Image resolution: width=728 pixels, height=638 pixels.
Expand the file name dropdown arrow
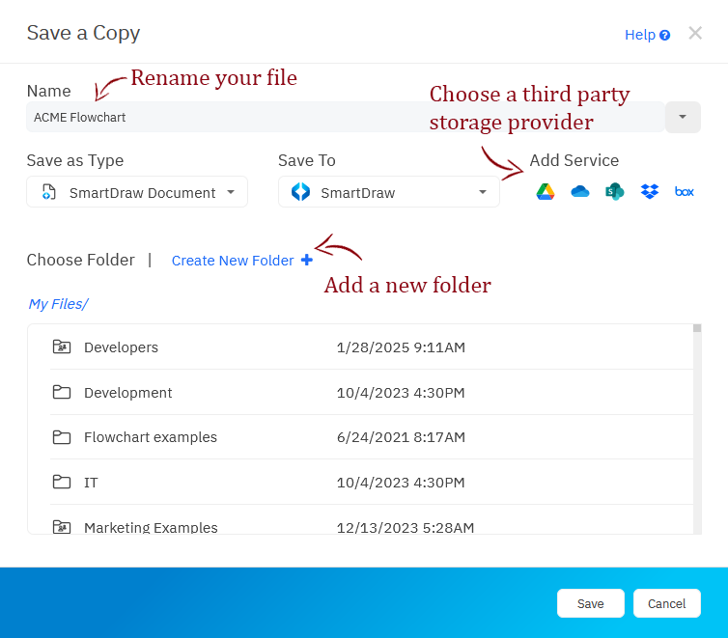683,117
